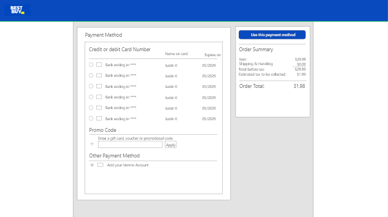Select the fifth card's radio button
Screen dimensions: 388x217
click(x=91, y=107)
